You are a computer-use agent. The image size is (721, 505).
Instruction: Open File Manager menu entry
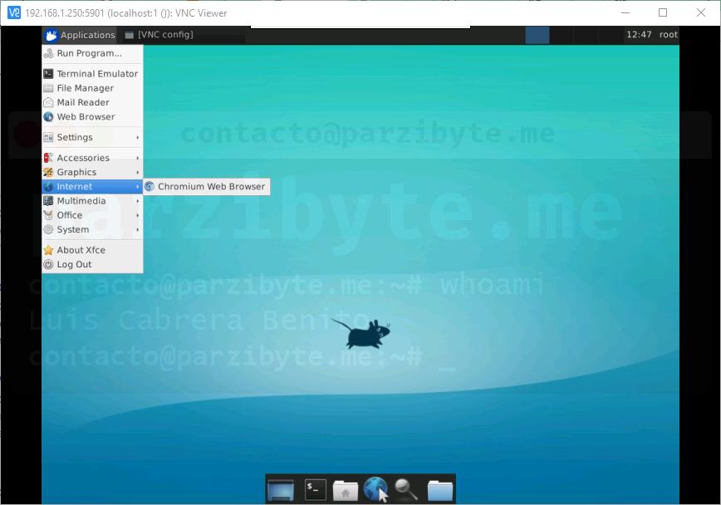coord(92,88)
